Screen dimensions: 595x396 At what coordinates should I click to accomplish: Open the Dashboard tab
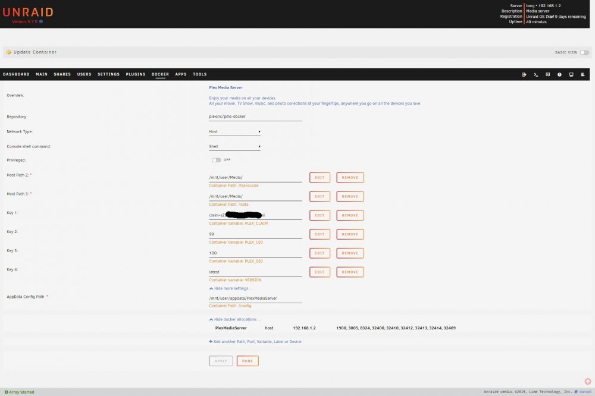16,74
